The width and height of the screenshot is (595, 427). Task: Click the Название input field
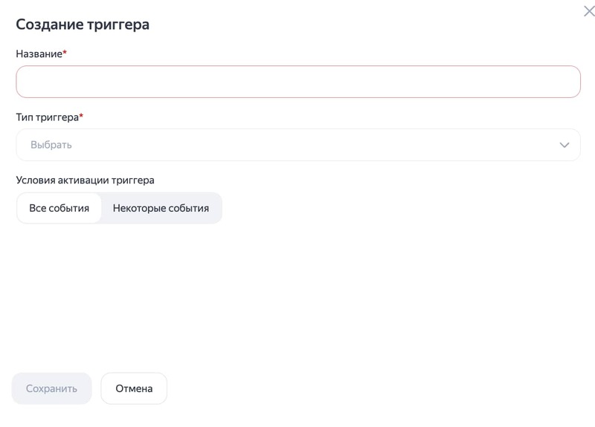(297, 82)
